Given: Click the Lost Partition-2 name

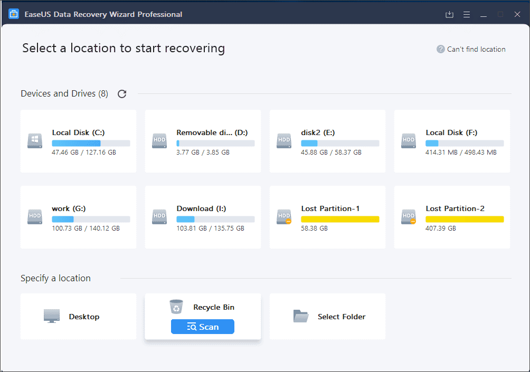Looking at the screenshot, I should point(455,209).
